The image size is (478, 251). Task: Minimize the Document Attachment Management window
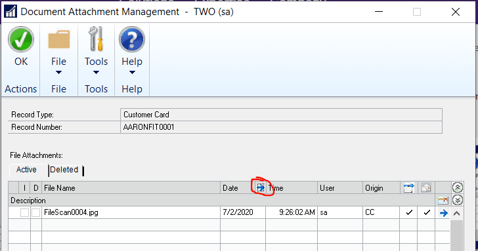pos(379,12)
